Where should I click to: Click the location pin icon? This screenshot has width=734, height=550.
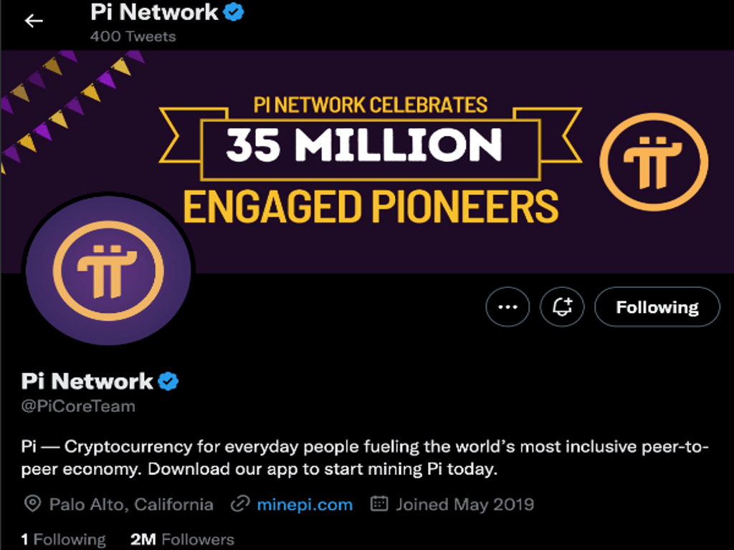tap(32, 504)
